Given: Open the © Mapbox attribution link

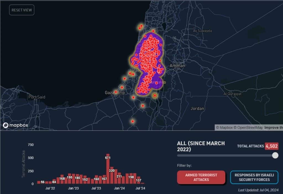Looking at the screenshot, I should point(224,128).
